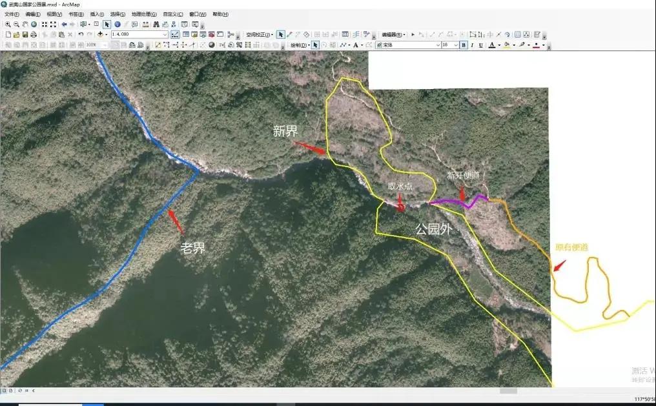The height and width of the screenshot is (406, 656).
Task: Click the Save icon on the standard toolbar
Action: pos(24,34)
